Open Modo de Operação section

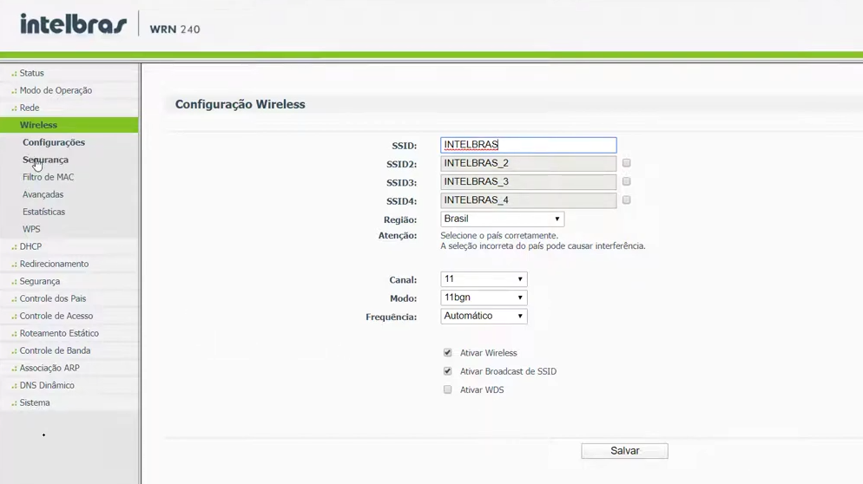(56, 91)
